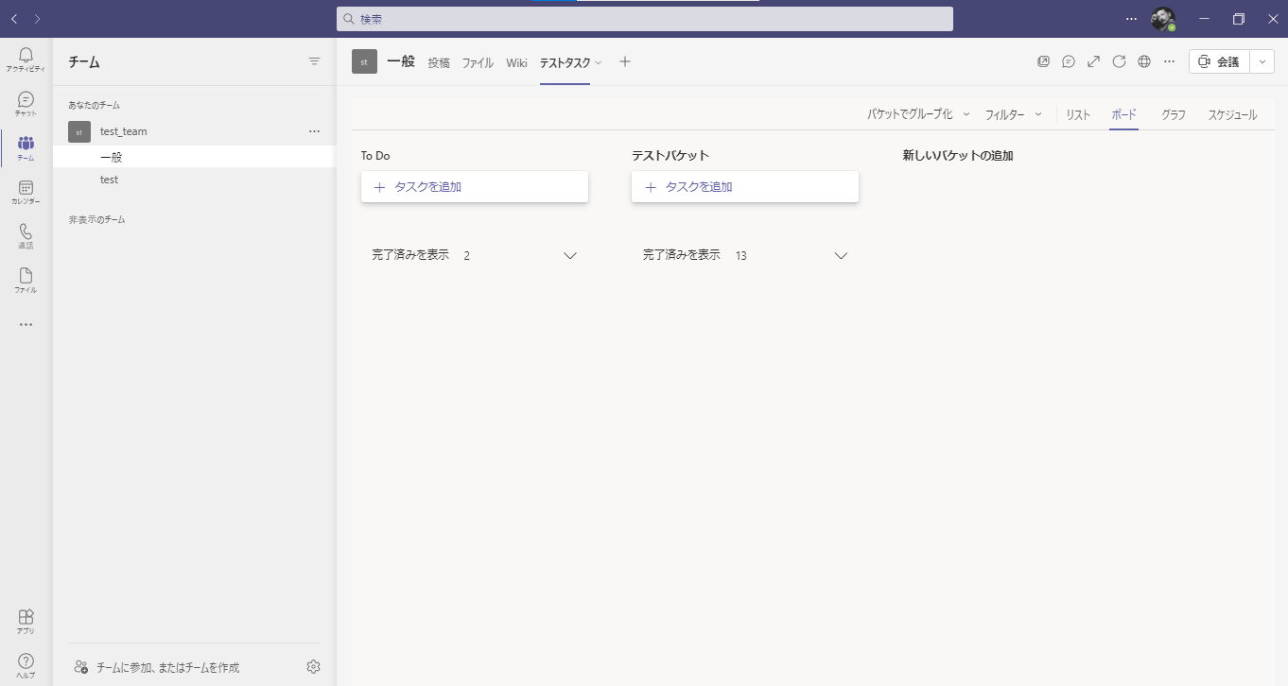Select the グラフ view
This screenshot has height=686, width=1288.
point(1174,114)
